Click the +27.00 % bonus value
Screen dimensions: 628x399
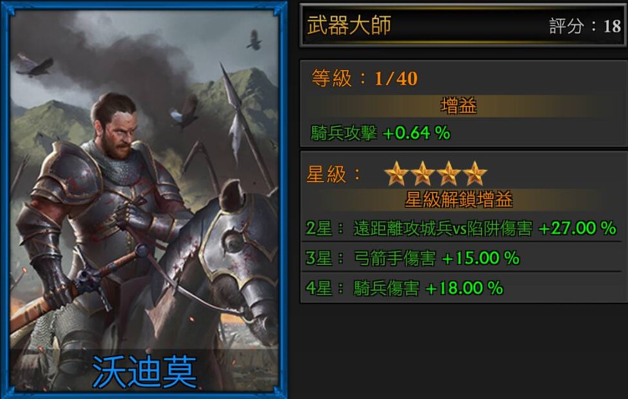577,228
